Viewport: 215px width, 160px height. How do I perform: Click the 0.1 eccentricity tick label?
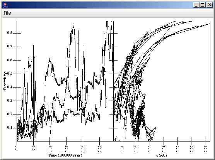10,128
